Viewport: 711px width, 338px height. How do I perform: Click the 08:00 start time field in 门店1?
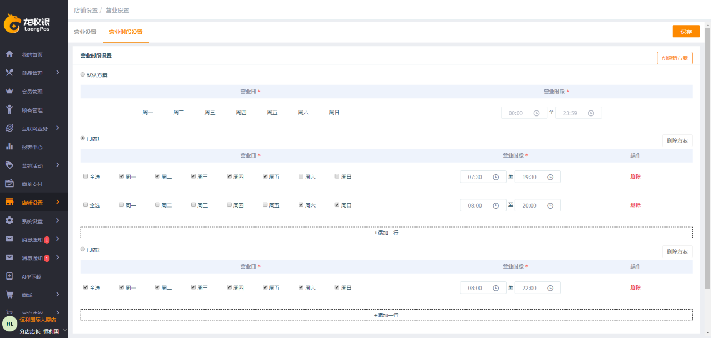pyautogui.click(x=483, y=205)
